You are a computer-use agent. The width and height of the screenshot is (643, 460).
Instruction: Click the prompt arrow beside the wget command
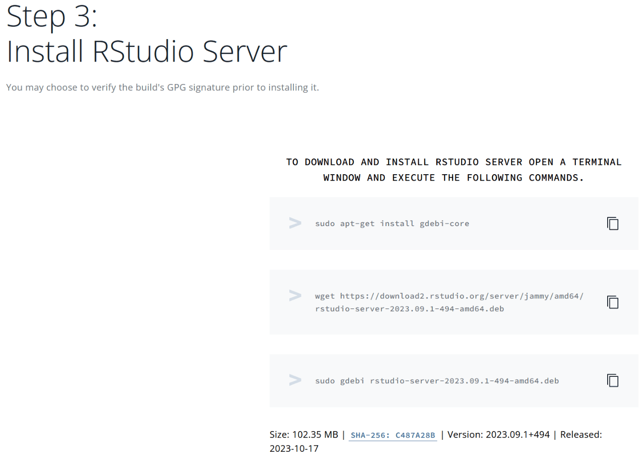click(x=295, y=295)
